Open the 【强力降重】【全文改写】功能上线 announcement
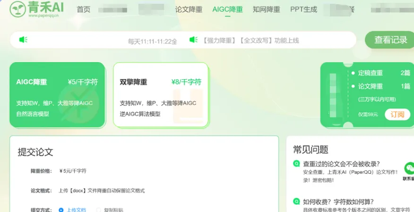The width and height of the screenshot is (414, 212). point(250,41)
